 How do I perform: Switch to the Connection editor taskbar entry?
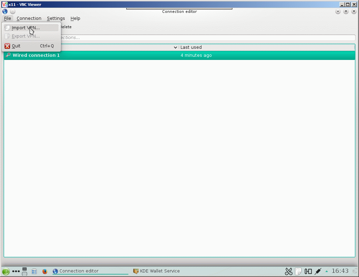(90, 271)
